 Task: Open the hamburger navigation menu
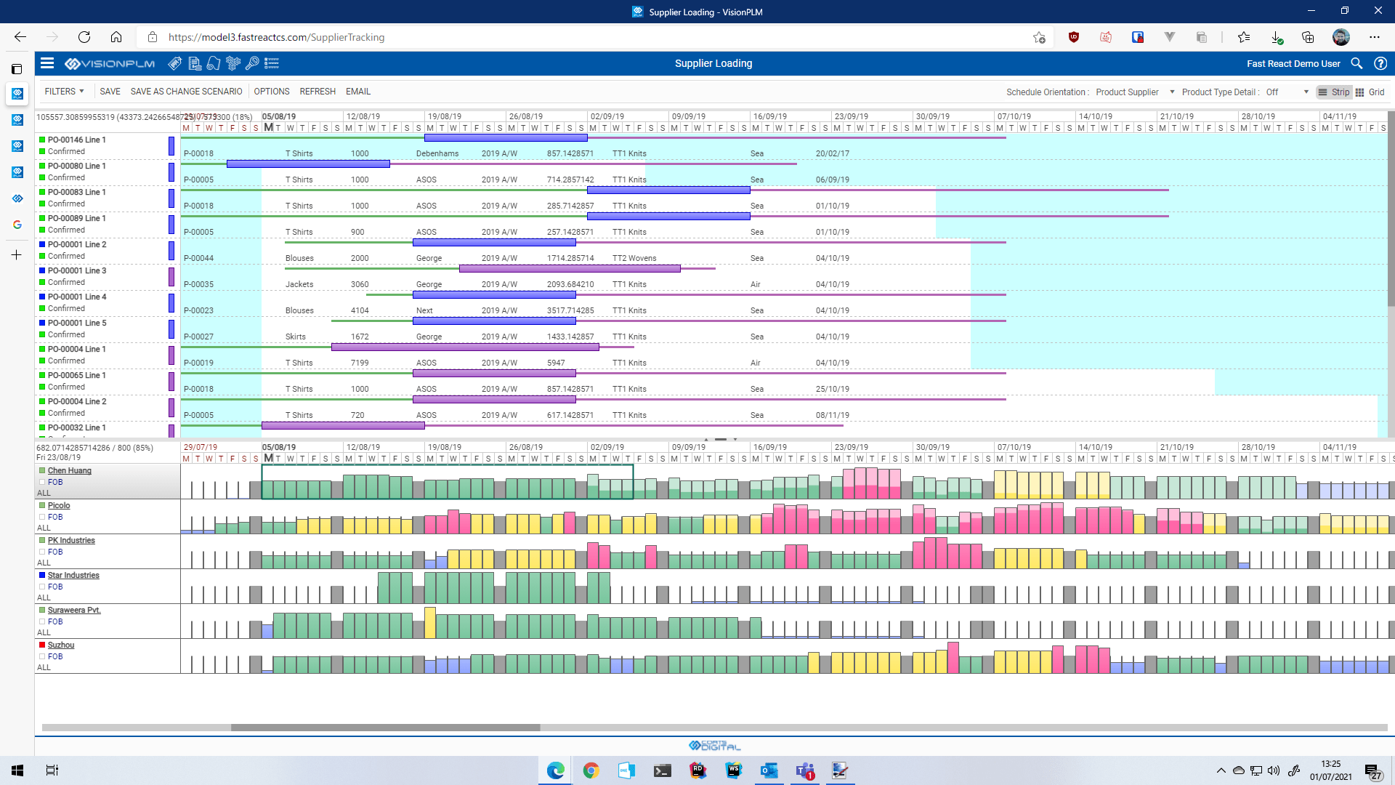(x=47, y=63)
